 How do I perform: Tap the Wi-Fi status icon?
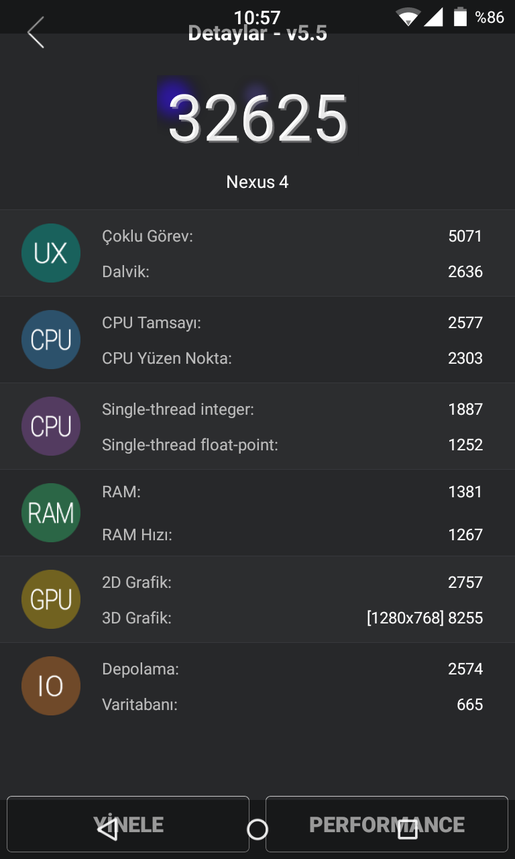[408, 17]
